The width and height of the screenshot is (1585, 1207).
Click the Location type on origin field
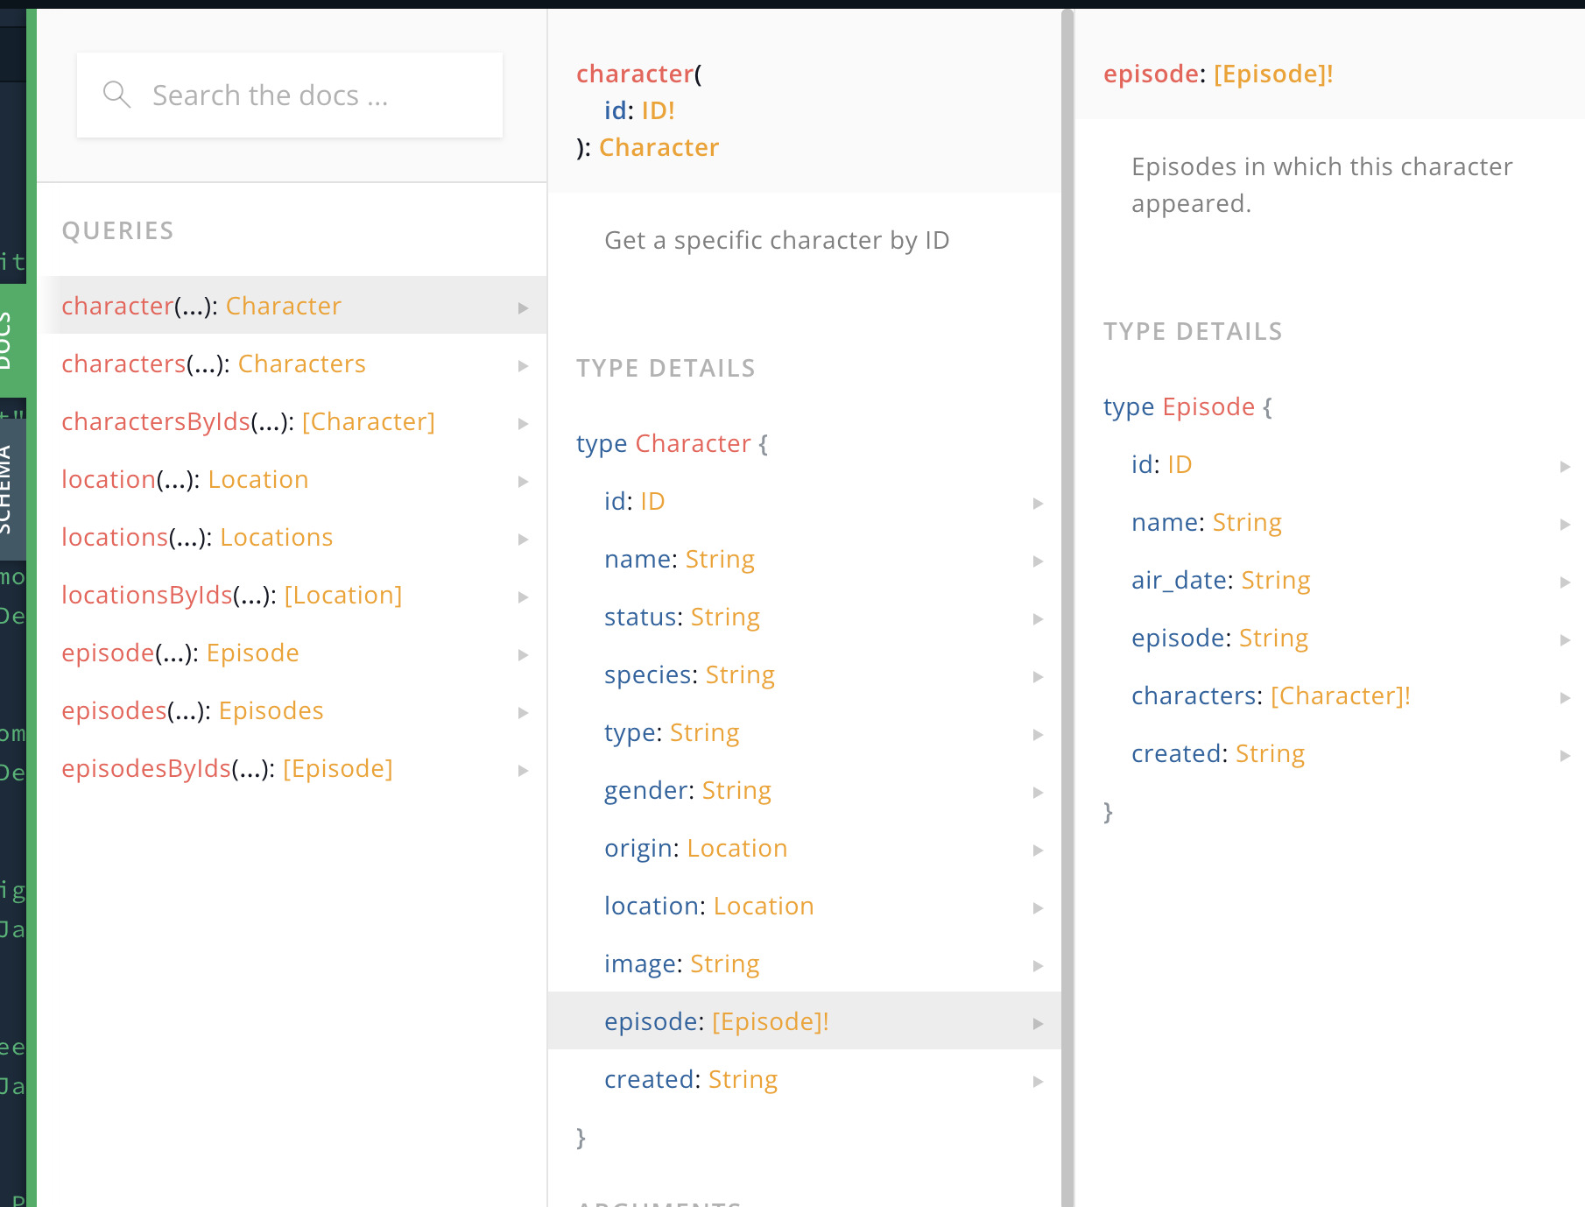(x=736, y=847)
